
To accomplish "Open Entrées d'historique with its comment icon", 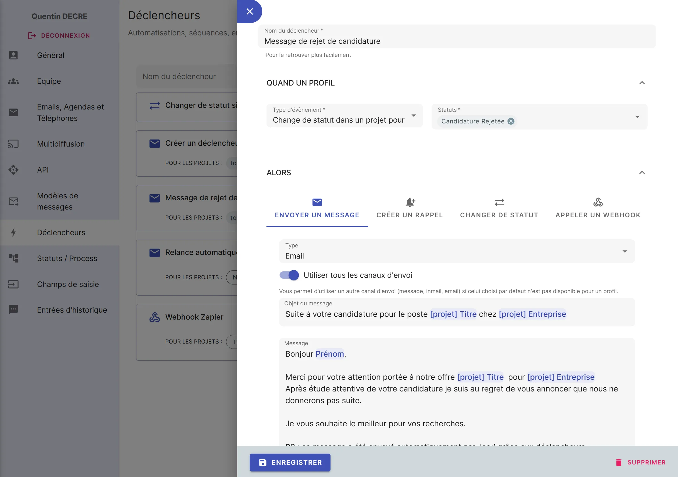I will point(13,310).
